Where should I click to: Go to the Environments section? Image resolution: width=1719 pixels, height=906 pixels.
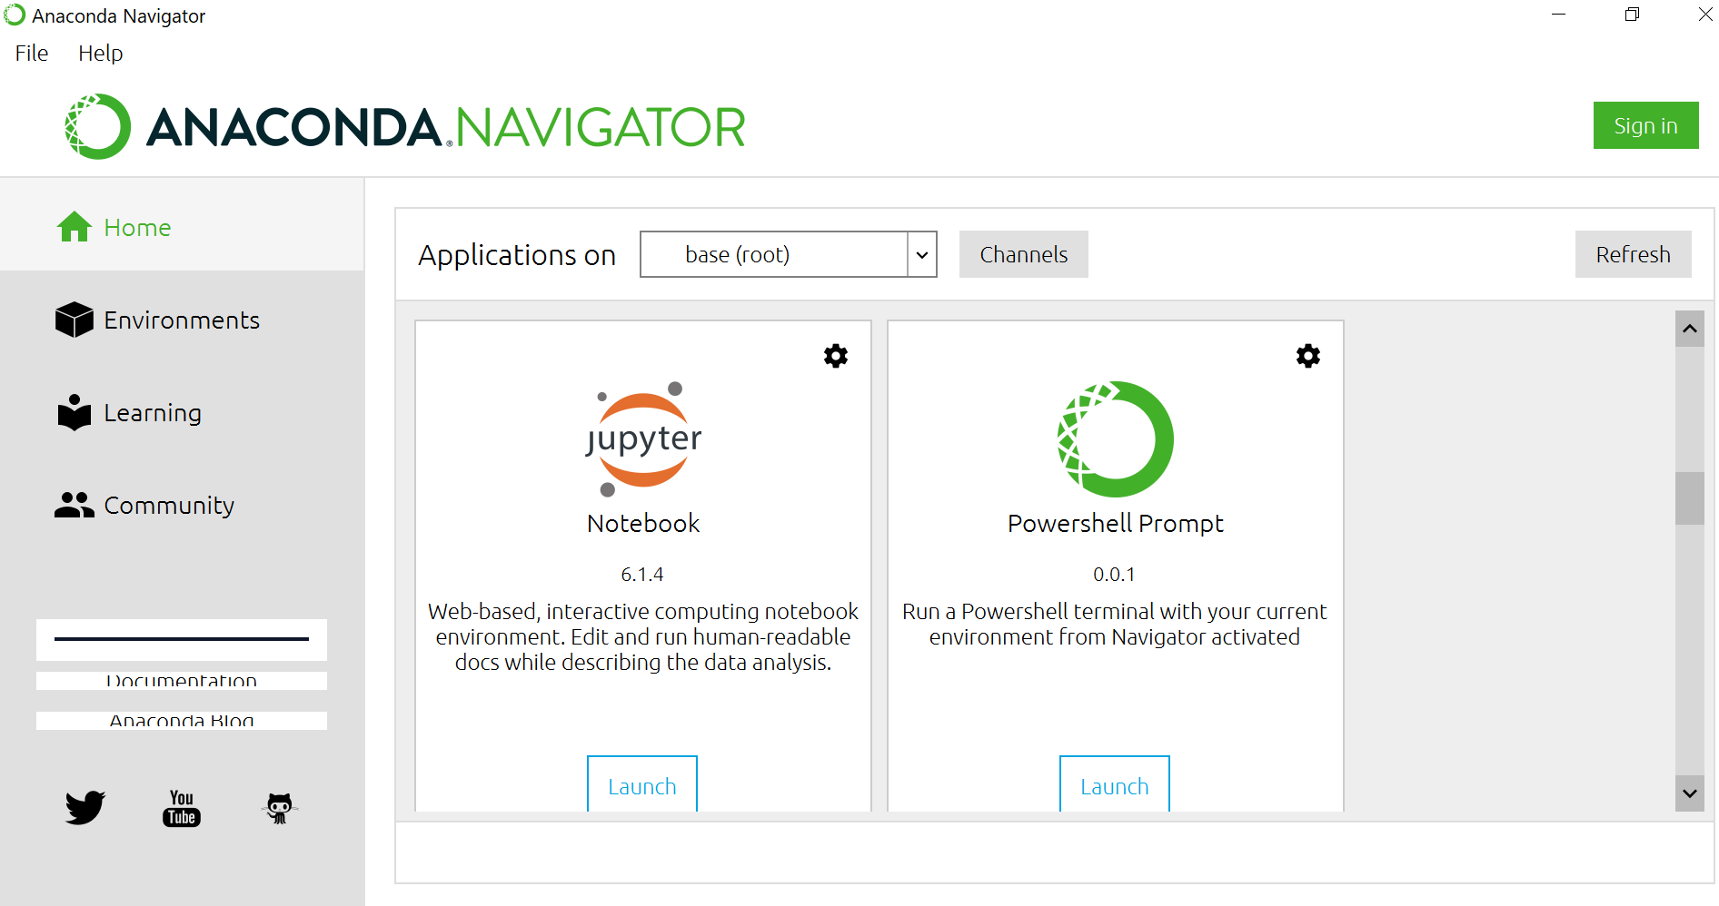182,320
